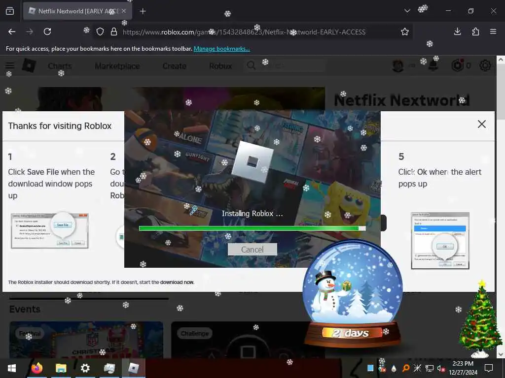Open the Robux balance icon
505x378 pixels.
pos(457,65)
